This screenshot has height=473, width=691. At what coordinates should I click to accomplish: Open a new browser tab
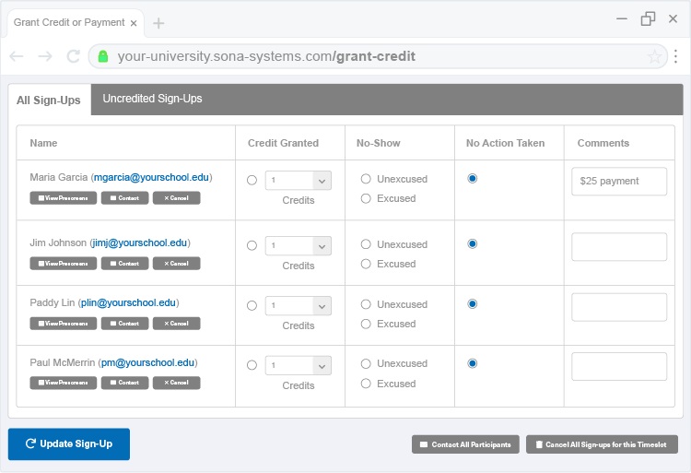(158, 23)
